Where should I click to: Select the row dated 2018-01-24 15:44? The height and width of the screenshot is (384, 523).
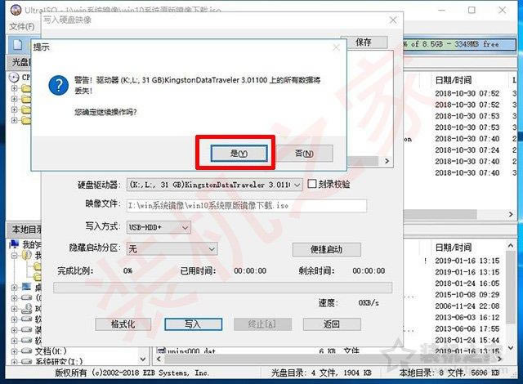pyautogui.click(x=467, y=340)
